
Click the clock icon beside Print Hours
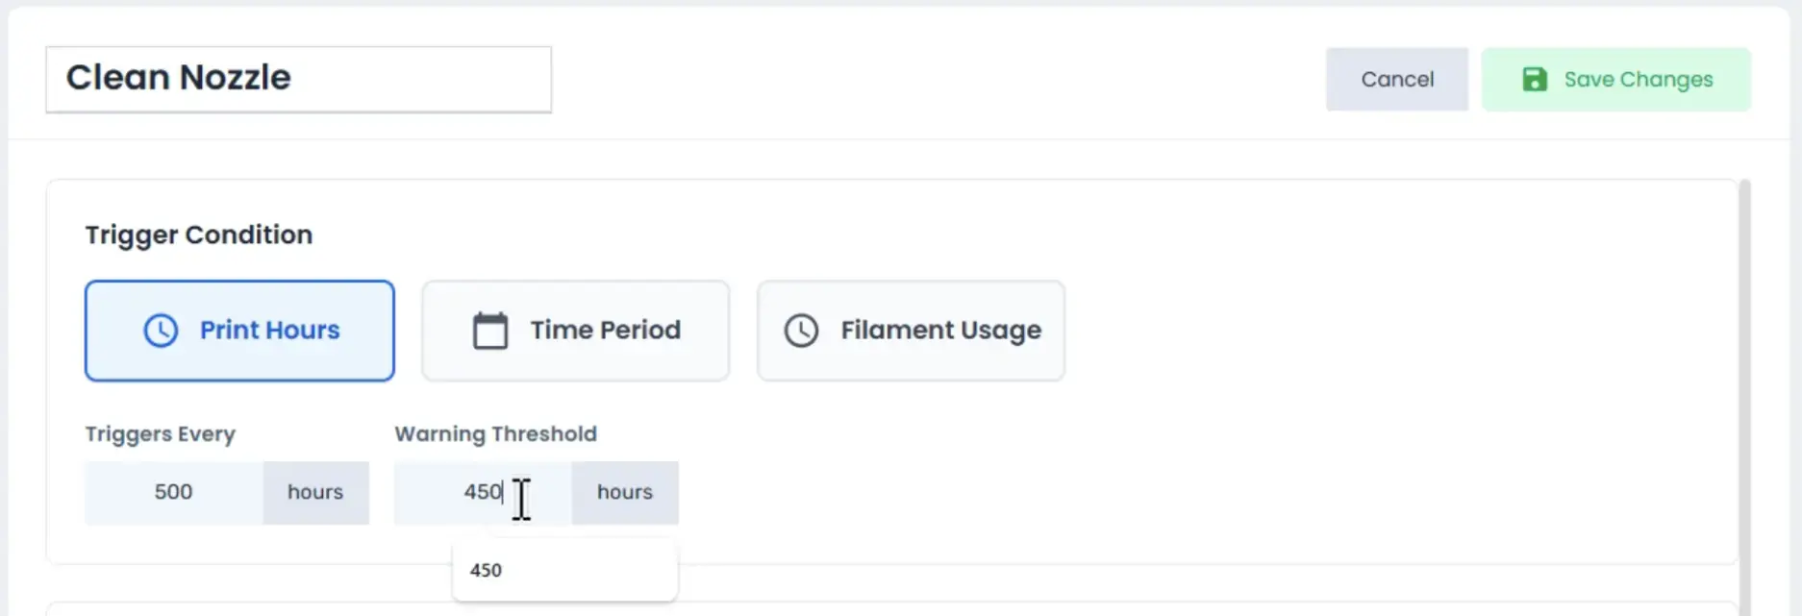(x=161, y=331)
